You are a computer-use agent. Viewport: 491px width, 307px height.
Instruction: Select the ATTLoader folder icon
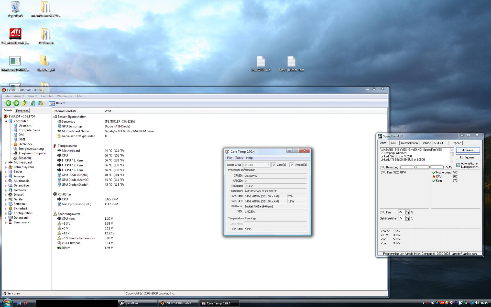[46, 36]
